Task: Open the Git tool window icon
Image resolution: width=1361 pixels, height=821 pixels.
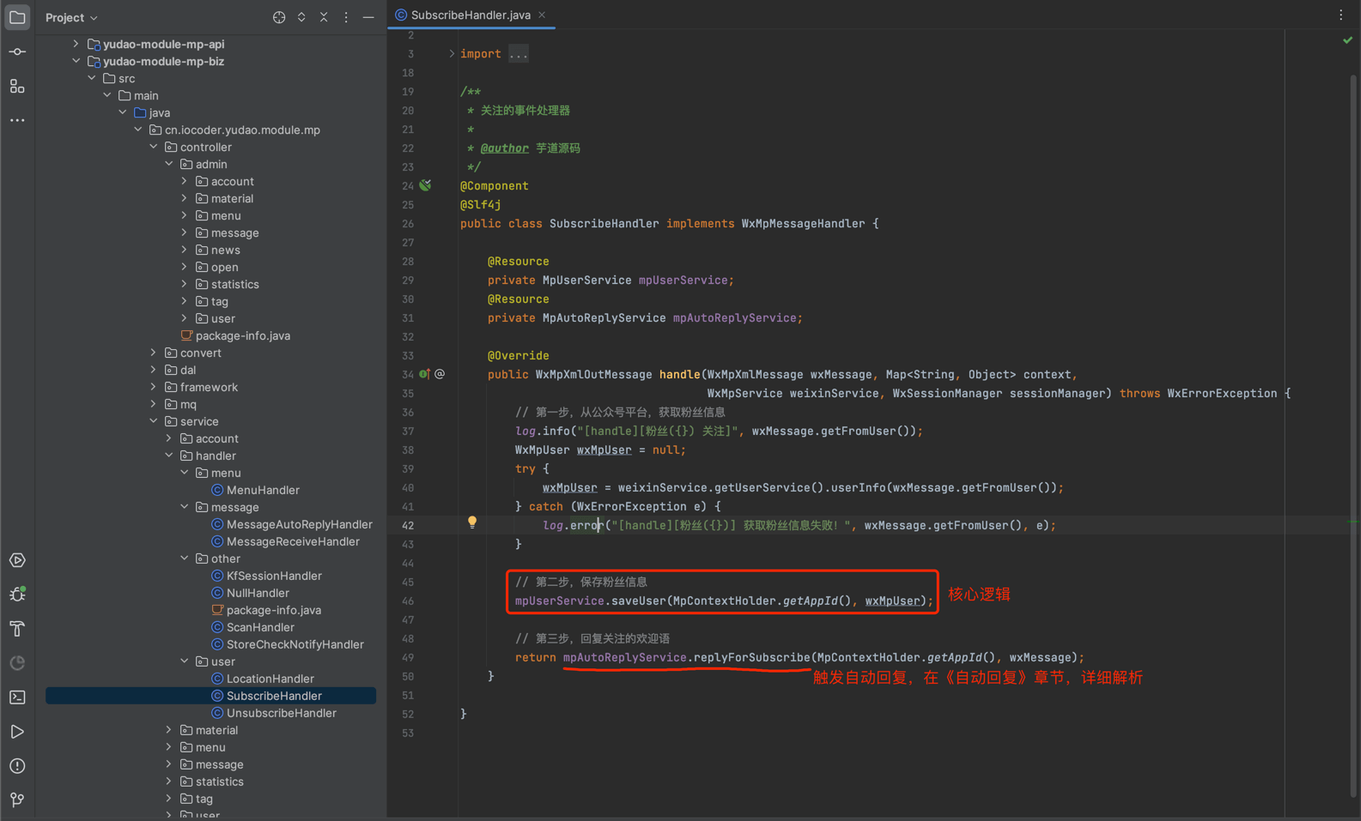Action: pos(17,800)
